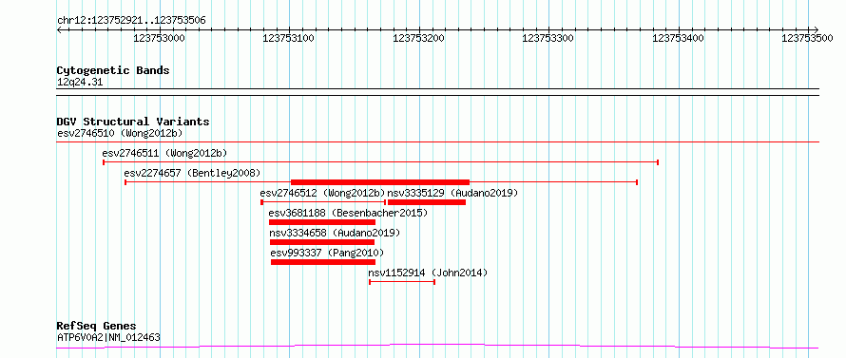
Task: Select the esv2274657 (Bentley2008) variant label
Action: tap(192, 173)
